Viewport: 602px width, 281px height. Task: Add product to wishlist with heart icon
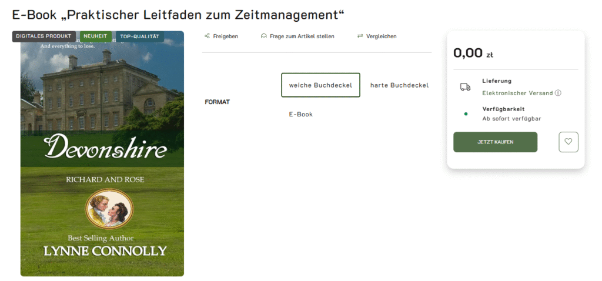(x=568, y=142)
